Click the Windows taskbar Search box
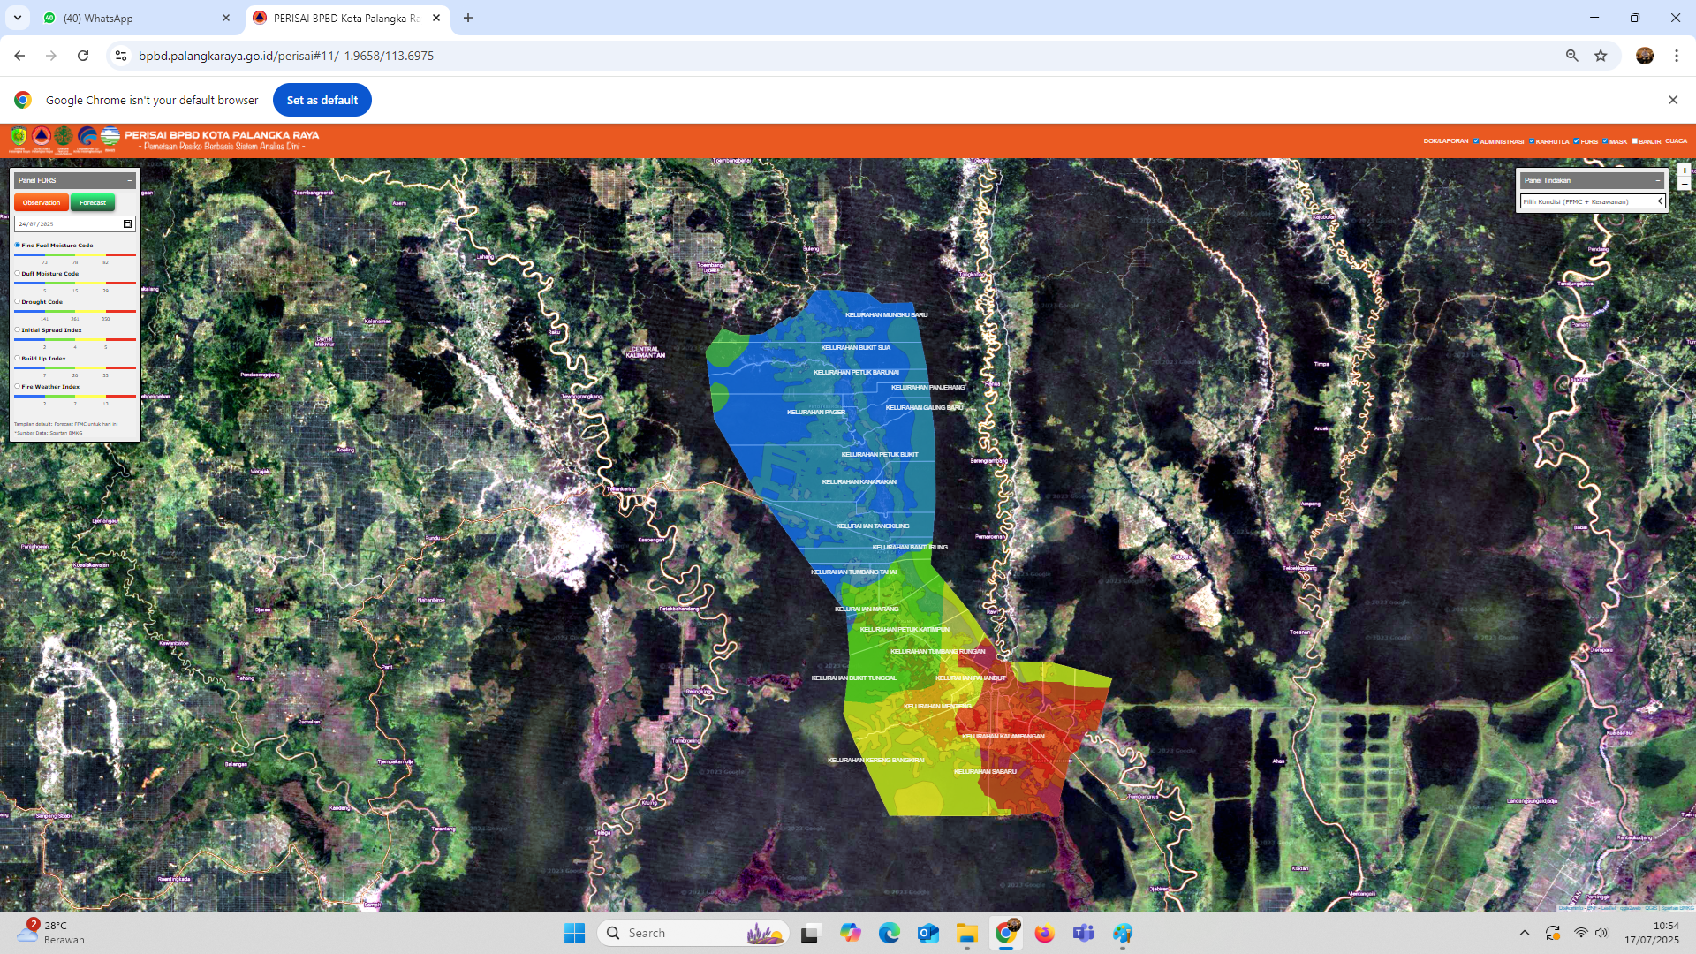The width and height of the screenshot is (1696, 954). [x=693, y=933]
